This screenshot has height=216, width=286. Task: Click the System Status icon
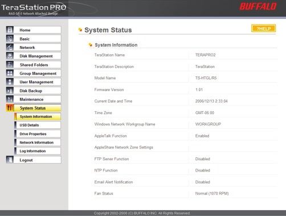pos(10,108)
